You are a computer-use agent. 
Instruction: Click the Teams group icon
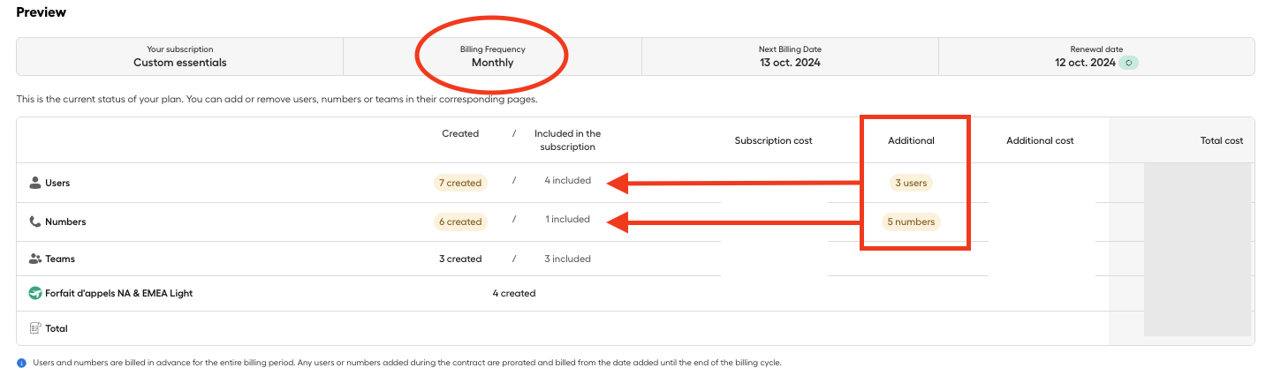pyautogui.click(x=35, y=259)
